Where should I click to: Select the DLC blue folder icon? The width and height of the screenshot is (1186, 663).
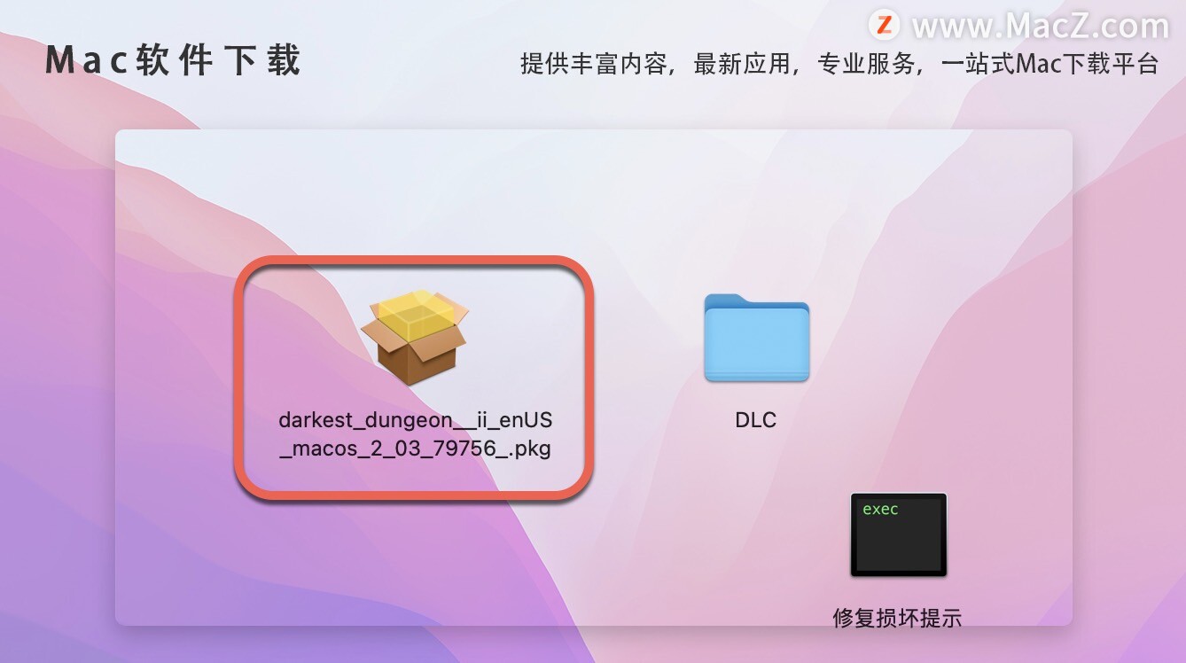pyautogui.click(x=756, y=338)
